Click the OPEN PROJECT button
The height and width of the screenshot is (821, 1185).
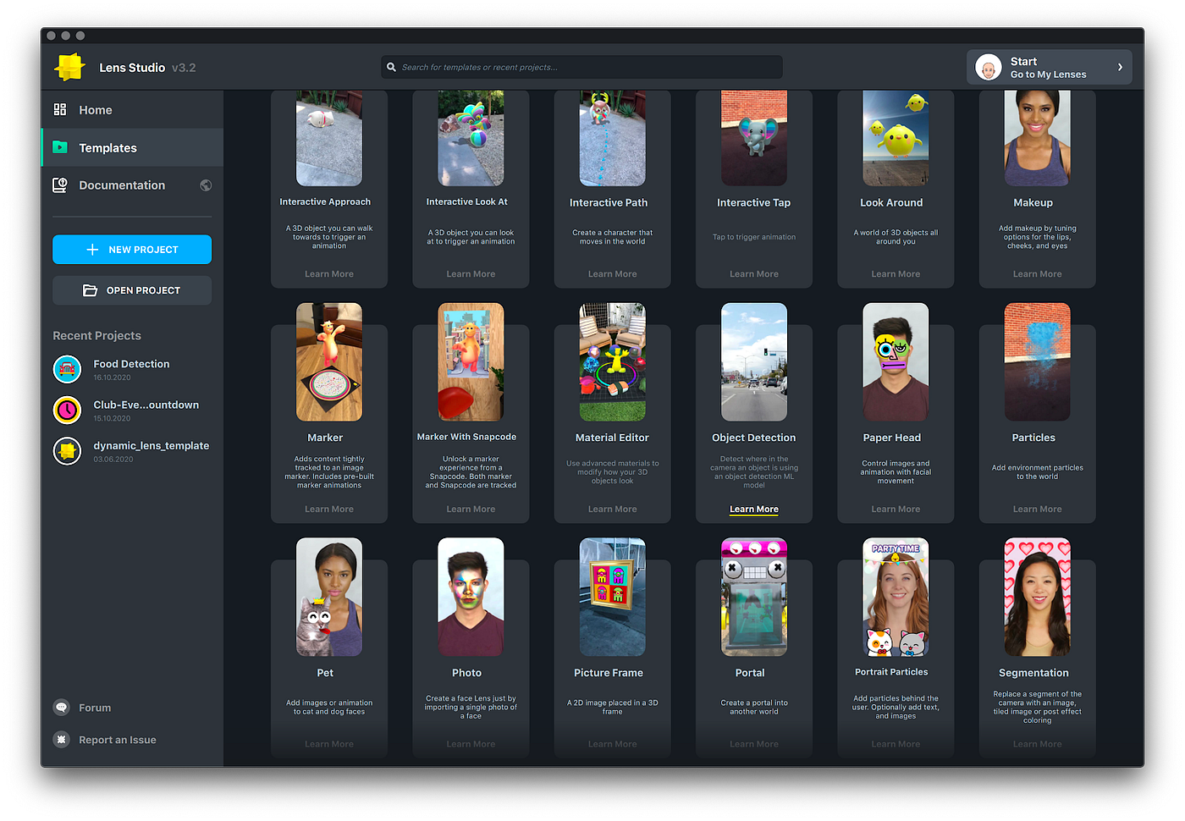(132, 290)
